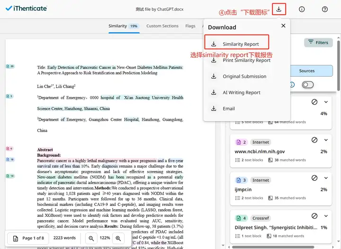The image size is (341, 249).
Task: Click the zoom in magnifier button
Action: [118, 239]
